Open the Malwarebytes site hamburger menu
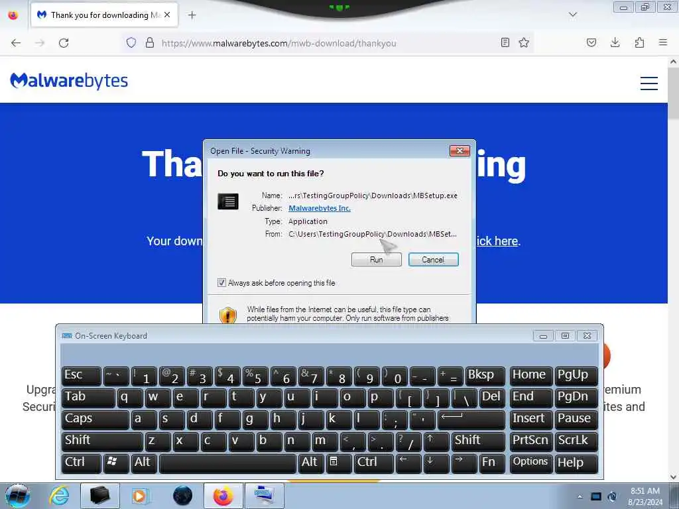The image size is (679, 509). (x=648, y=83)
